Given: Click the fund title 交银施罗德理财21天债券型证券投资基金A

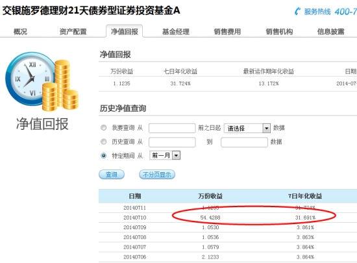Looking at the screenshot, I should coord(91,10).
